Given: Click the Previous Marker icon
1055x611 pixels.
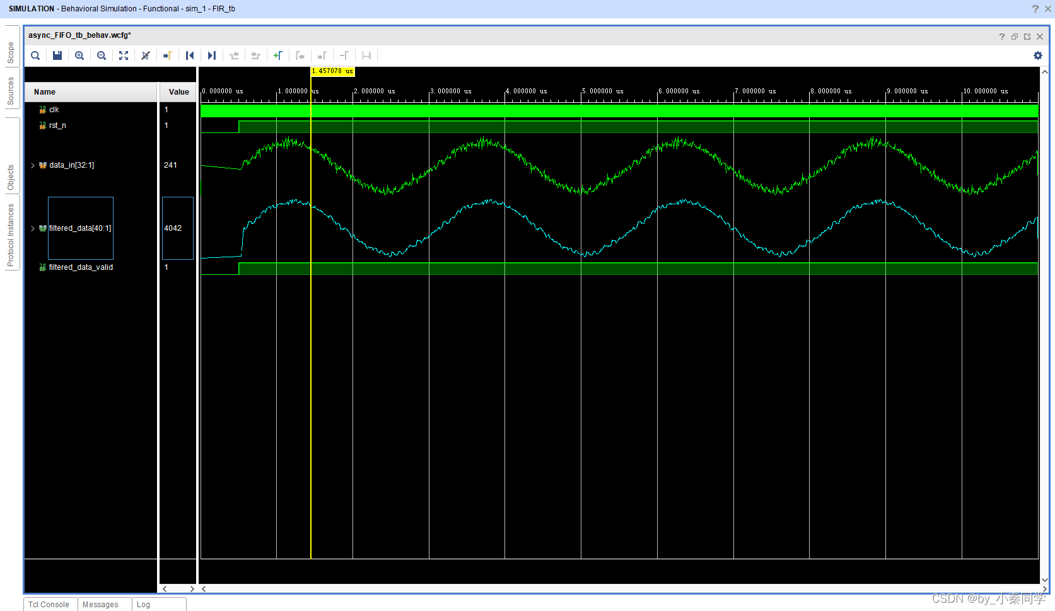Looking at the screenshot, I should pyautogui.click(x=300, y=55).
